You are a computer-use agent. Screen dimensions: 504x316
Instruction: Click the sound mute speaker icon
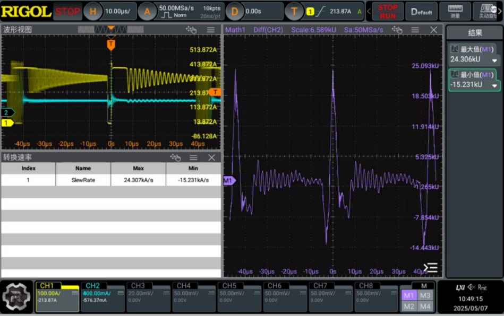point(471,287)
